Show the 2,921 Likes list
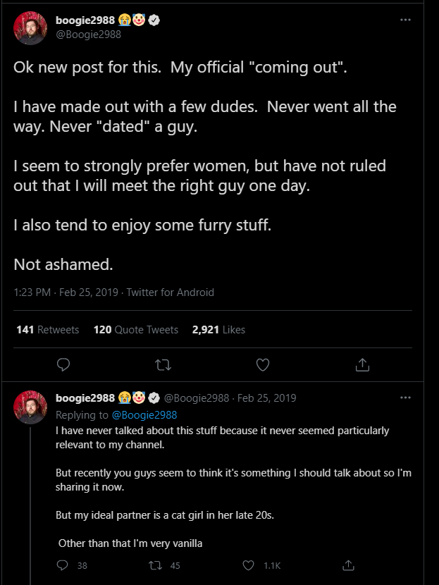 tap(218, 329)
